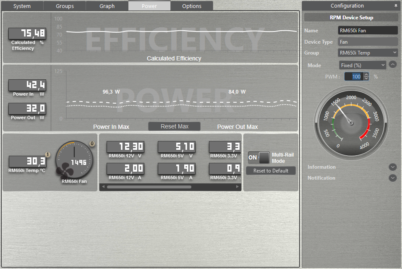
Task: Click the scrollbar right arrow under rail readings
Action: coord(238,187)
